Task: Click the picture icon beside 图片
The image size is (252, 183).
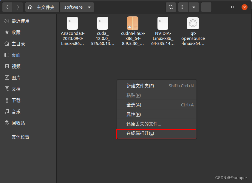Action: [7, 77]
